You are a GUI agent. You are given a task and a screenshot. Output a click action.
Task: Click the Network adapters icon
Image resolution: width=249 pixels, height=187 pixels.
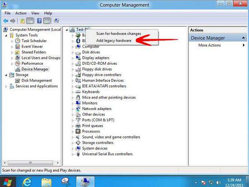point(78,109)
